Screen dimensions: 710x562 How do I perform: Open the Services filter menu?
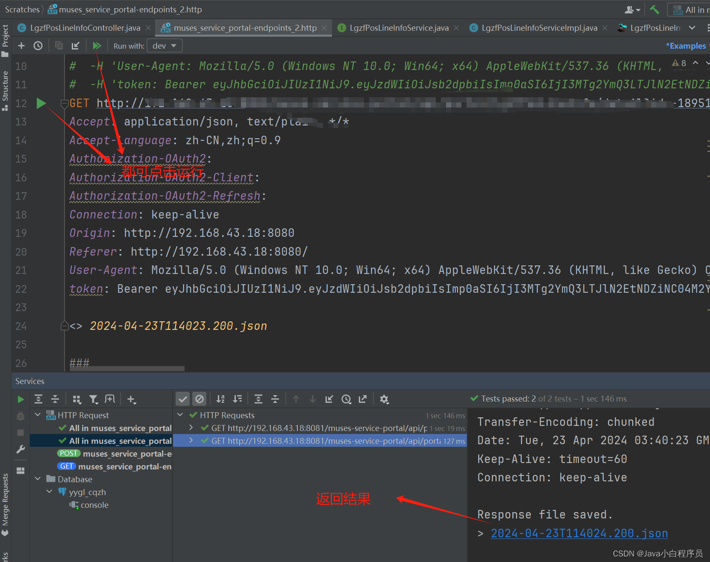[x=94, y=399]
